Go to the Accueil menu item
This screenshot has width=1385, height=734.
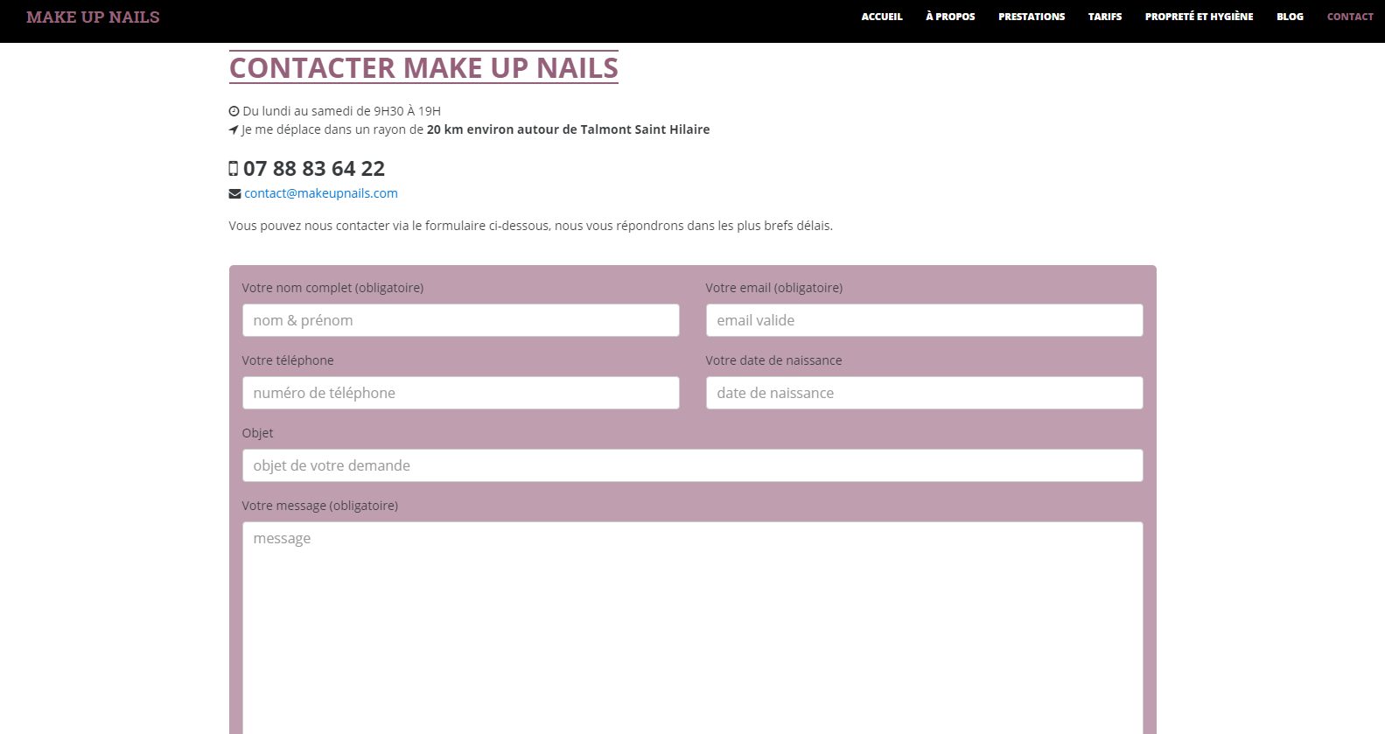pyautogui.click(x=881, y=17)
